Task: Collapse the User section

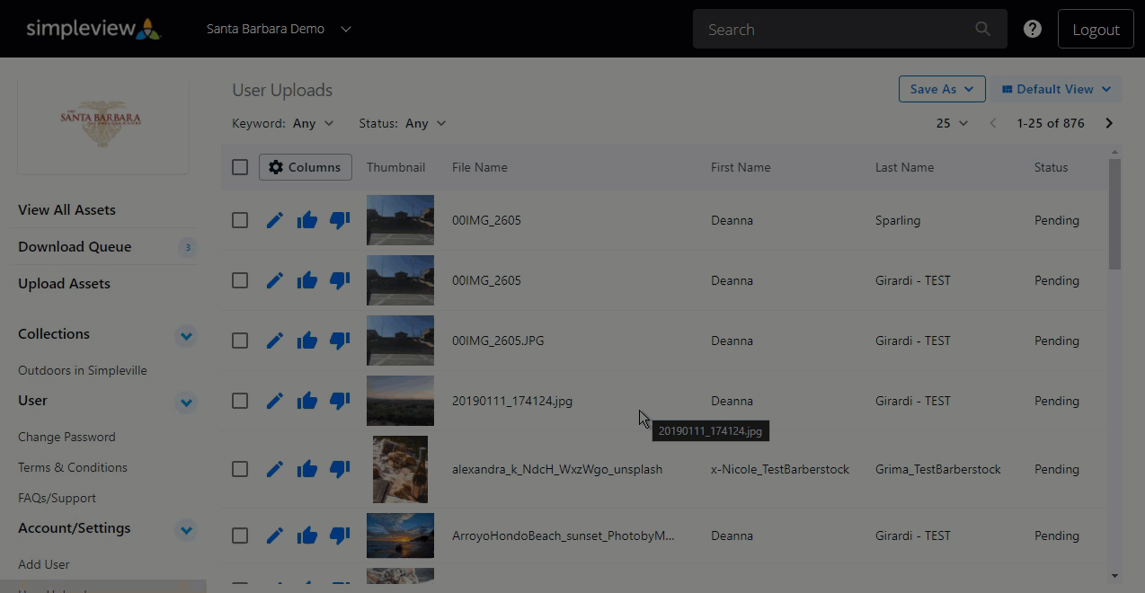Action: (x=186, y=403)
